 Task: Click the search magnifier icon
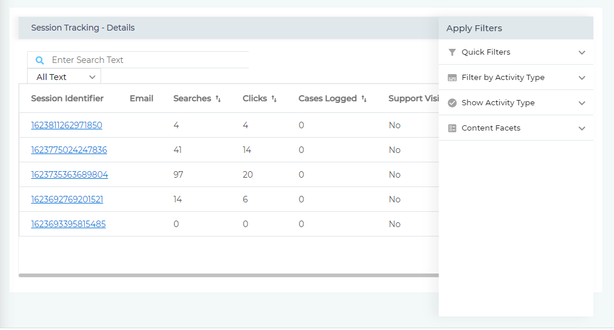(x=39, y=60)
